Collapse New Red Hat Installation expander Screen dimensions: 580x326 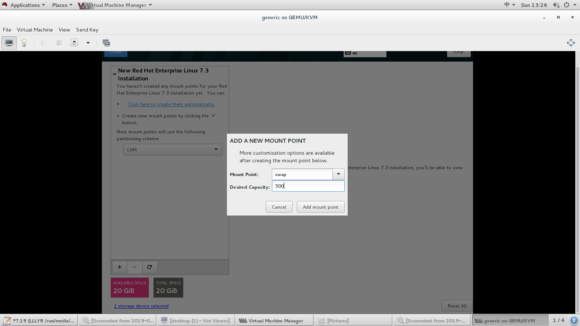115,74
